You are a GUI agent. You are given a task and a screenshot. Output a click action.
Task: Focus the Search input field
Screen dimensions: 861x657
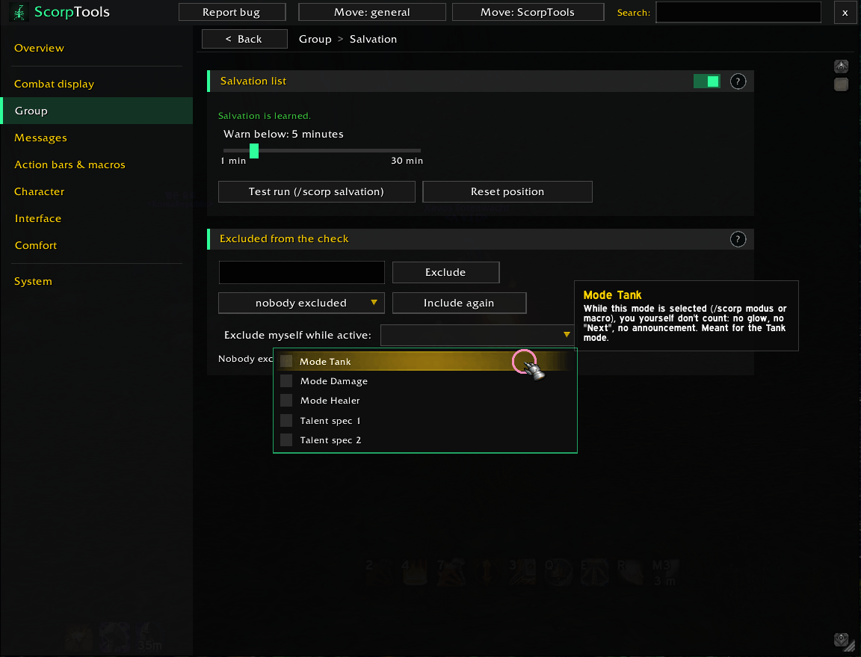[x=738, y=12]
